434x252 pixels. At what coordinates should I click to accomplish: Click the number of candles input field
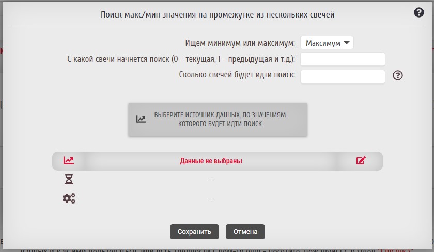point(343,76)
